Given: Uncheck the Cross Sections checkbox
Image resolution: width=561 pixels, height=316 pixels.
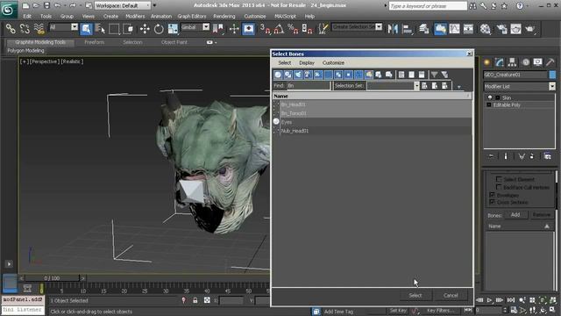Looking at the screenshot, I should 492,202.
